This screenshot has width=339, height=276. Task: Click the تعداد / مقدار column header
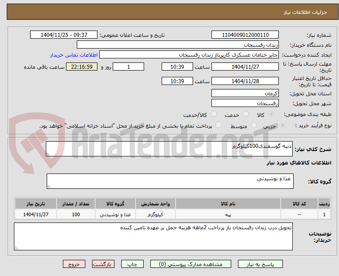(x=76, y=204)
